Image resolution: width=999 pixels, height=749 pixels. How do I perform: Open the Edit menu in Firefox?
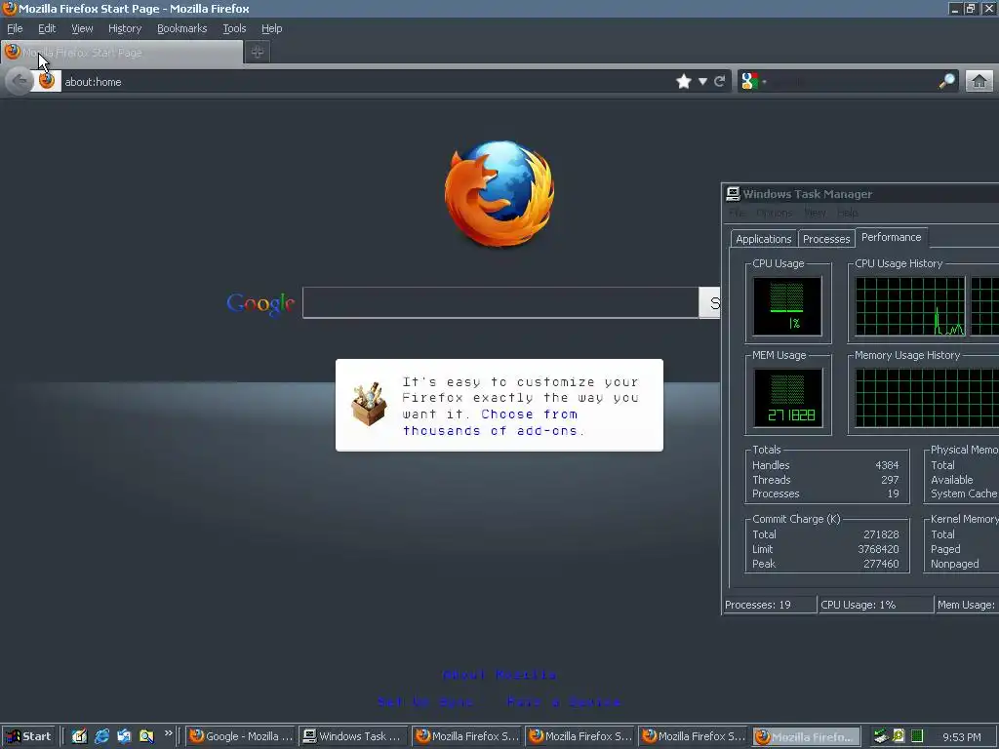tap(47, 28)
